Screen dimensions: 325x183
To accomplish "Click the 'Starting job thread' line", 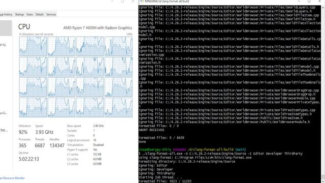I will [160, 177].
